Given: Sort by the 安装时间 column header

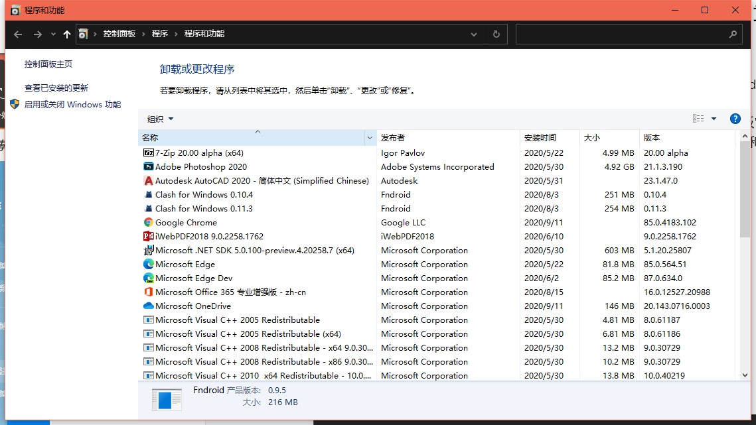Looking at the screenshot, I should (x=549, y=138).
